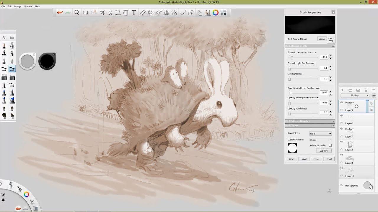Open brush library settings at palette top
Screen dimensions: 378x212
4,37
